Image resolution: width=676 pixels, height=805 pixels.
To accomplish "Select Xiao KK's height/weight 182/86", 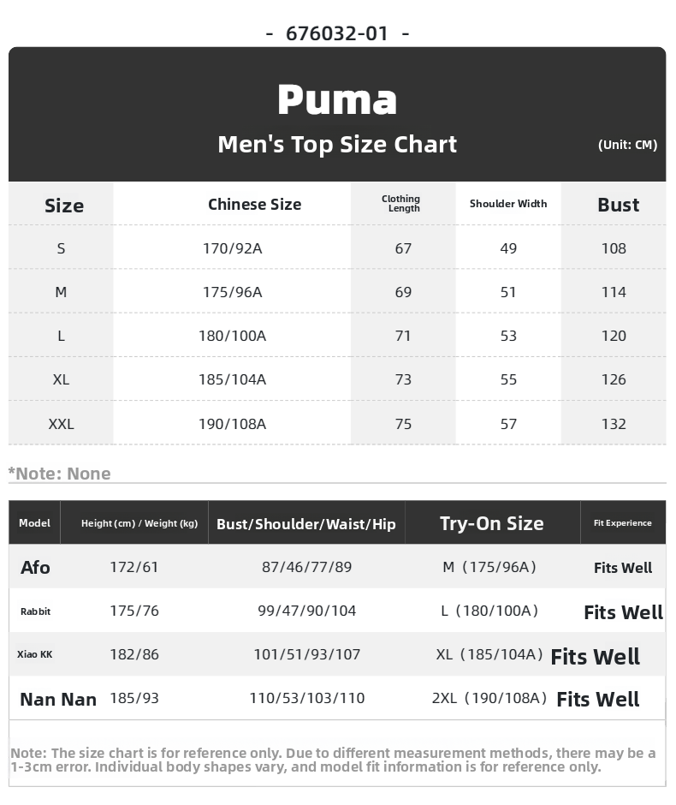I will coord(134,654).
